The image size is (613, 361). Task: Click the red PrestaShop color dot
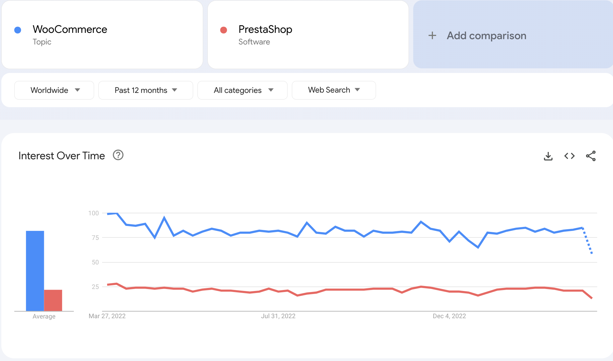[223, 30]
